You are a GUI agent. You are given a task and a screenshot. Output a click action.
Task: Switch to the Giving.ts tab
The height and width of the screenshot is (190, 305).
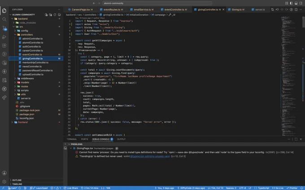click(x=236, y=9)
